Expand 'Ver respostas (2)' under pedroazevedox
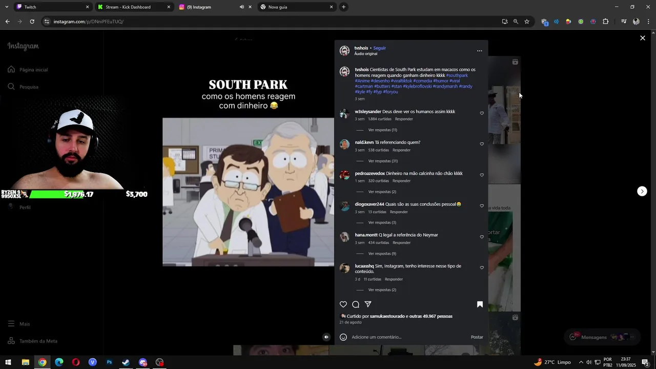Image resolution: width=656 pixels, height=369 pixels. pyautogui.click(x=382, y=192)
